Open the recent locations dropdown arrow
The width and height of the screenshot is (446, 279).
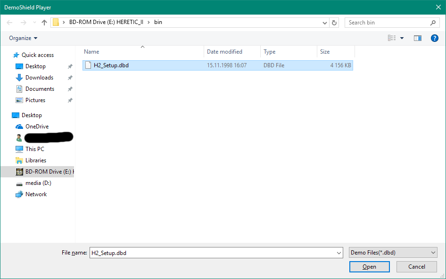[x=34, y=23]
